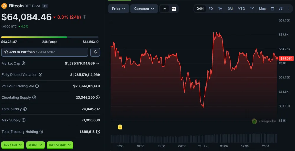Select the 7D timeframe tab
The width and height of the screenshot is (295, 151).
(211, 9)
